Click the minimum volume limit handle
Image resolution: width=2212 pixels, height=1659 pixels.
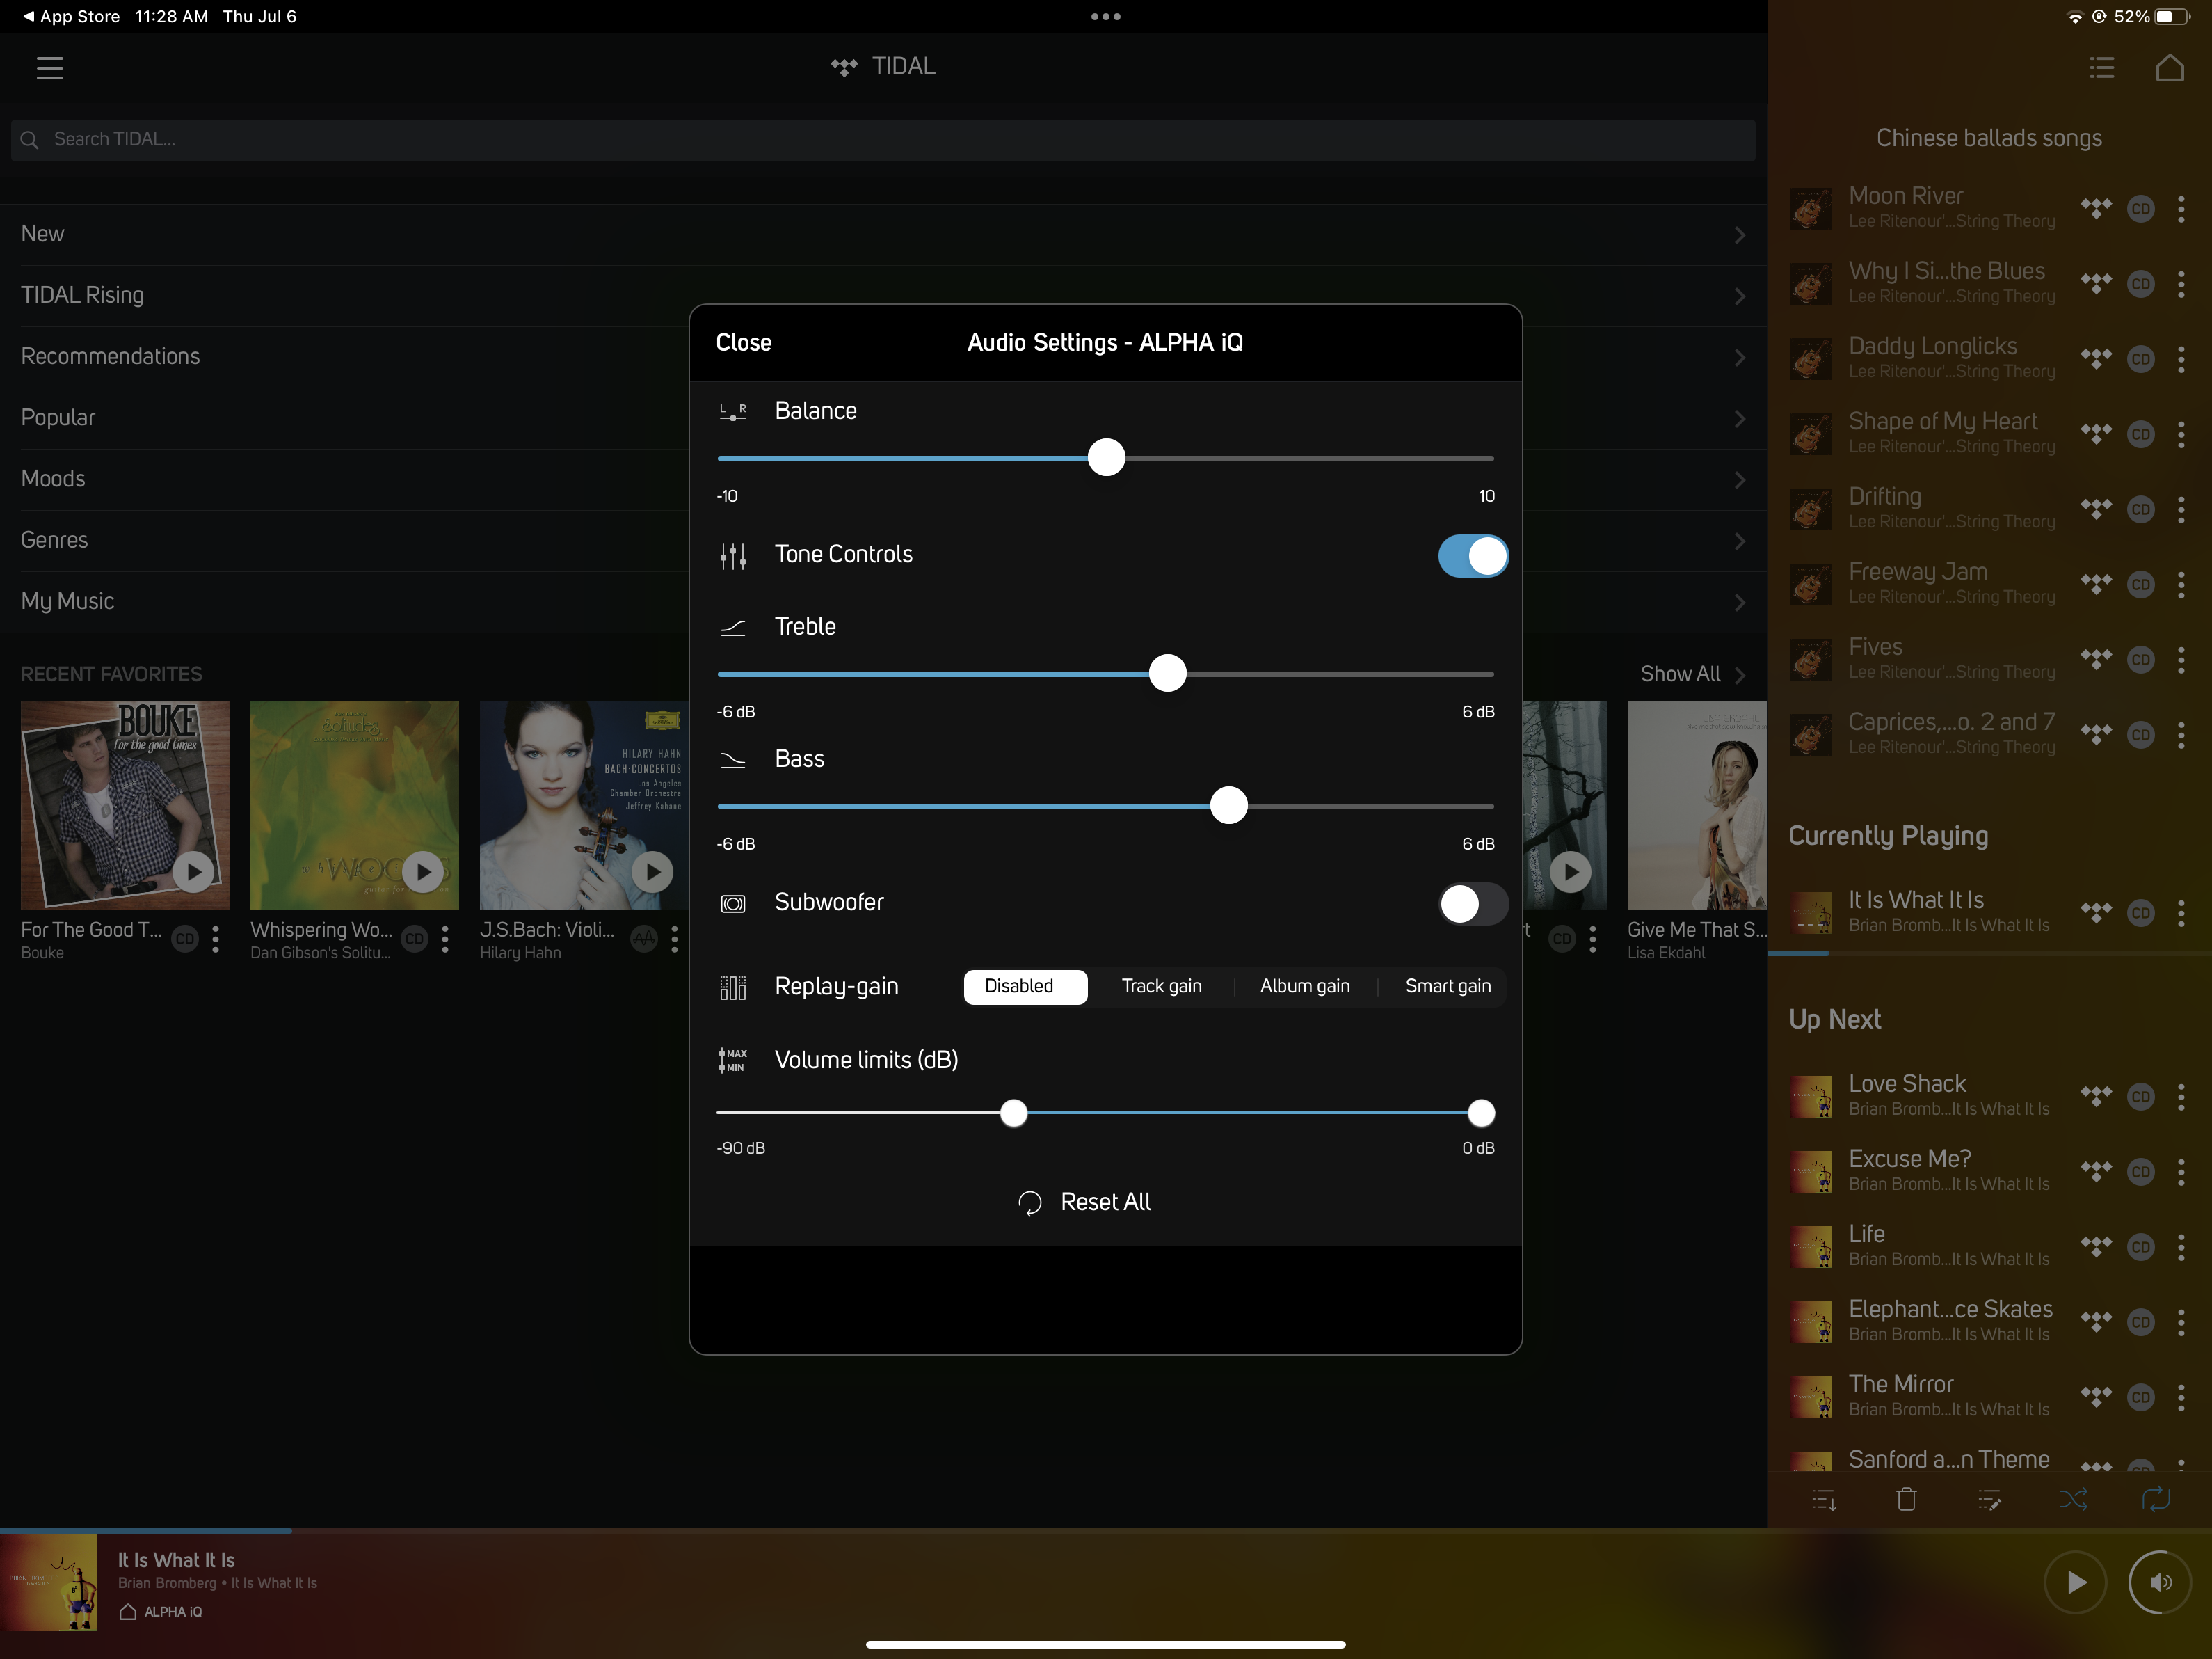point(1013,1113)
